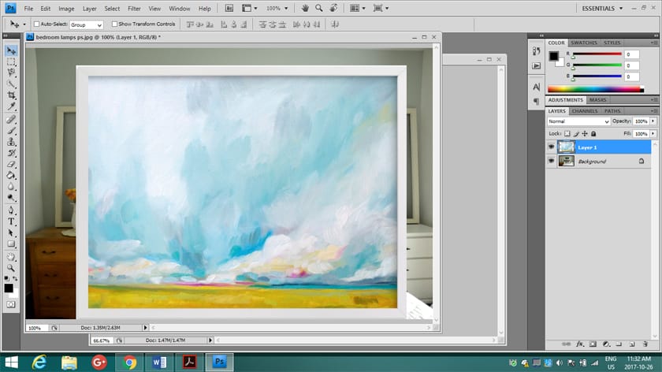Toggle Lock image pixels brush icon
Viewport: 662px width, 372px height.
576,133
